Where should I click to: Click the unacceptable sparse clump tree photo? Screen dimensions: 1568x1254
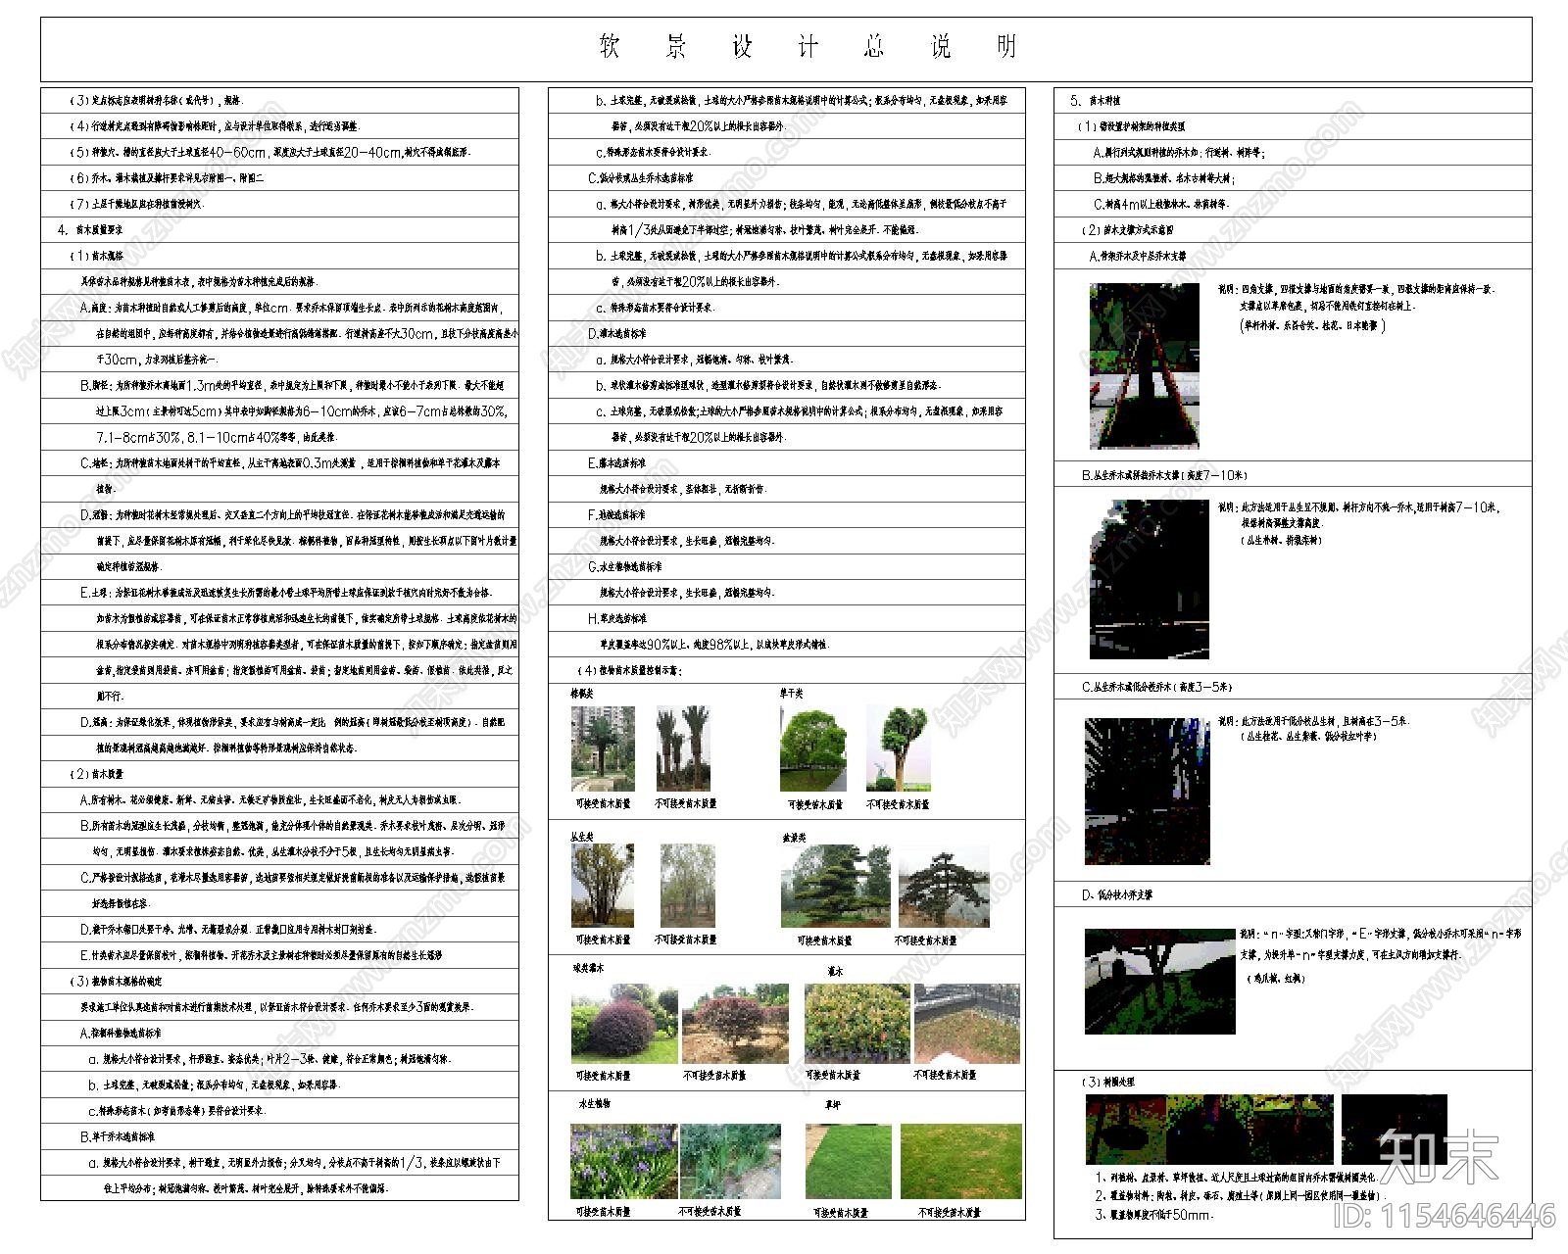click(x=687, y=886)
